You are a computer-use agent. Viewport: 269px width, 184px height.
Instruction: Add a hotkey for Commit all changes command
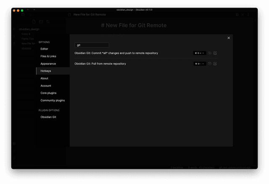tap(215, 53)
